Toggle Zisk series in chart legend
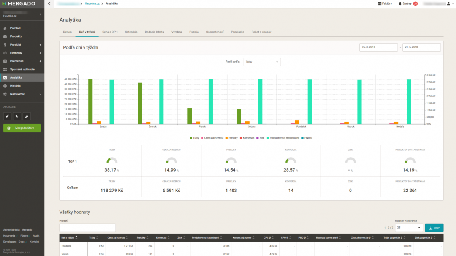The width and height of the screenshot is (456, 256). 260,137
